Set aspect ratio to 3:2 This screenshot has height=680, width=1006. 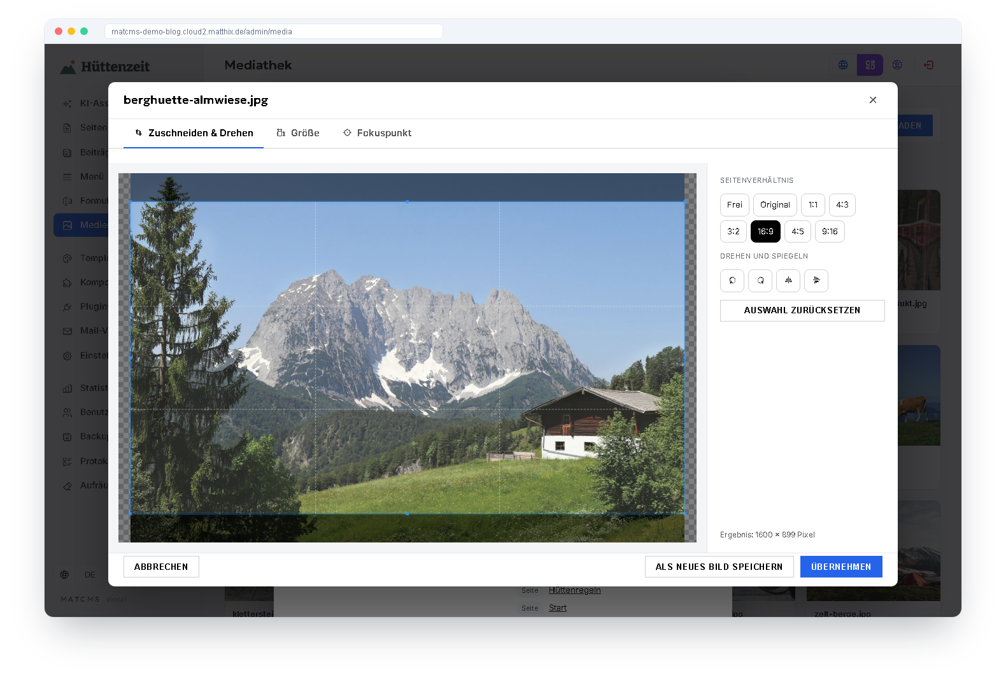click(x=733, y=231)
